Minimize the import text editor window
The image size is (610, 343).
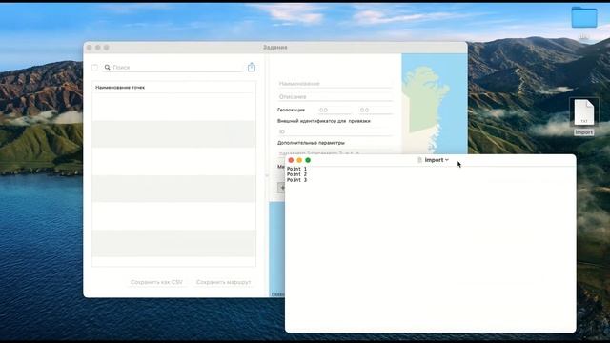coord(299,160)
